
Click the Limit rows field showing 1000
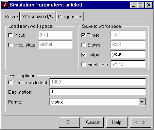point(98,82)
